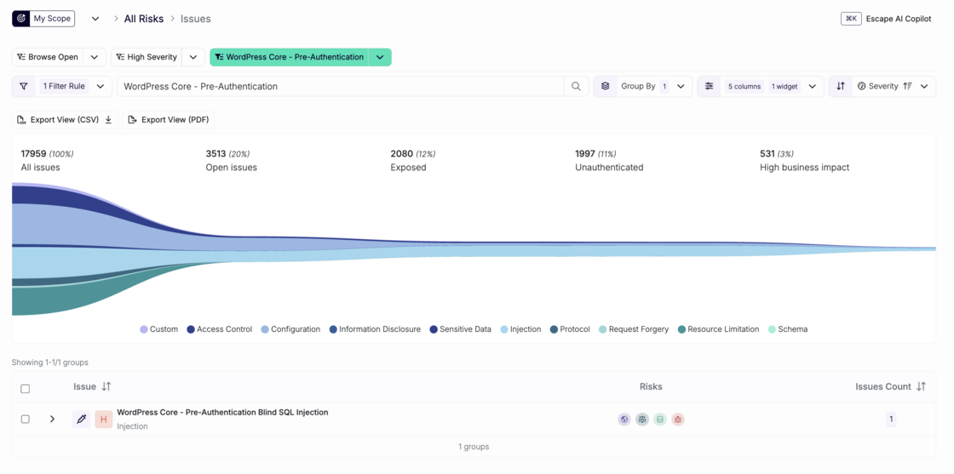The image size is (954, 474).
Task: Check the select-all header checkbox
Action: (25, 389)
